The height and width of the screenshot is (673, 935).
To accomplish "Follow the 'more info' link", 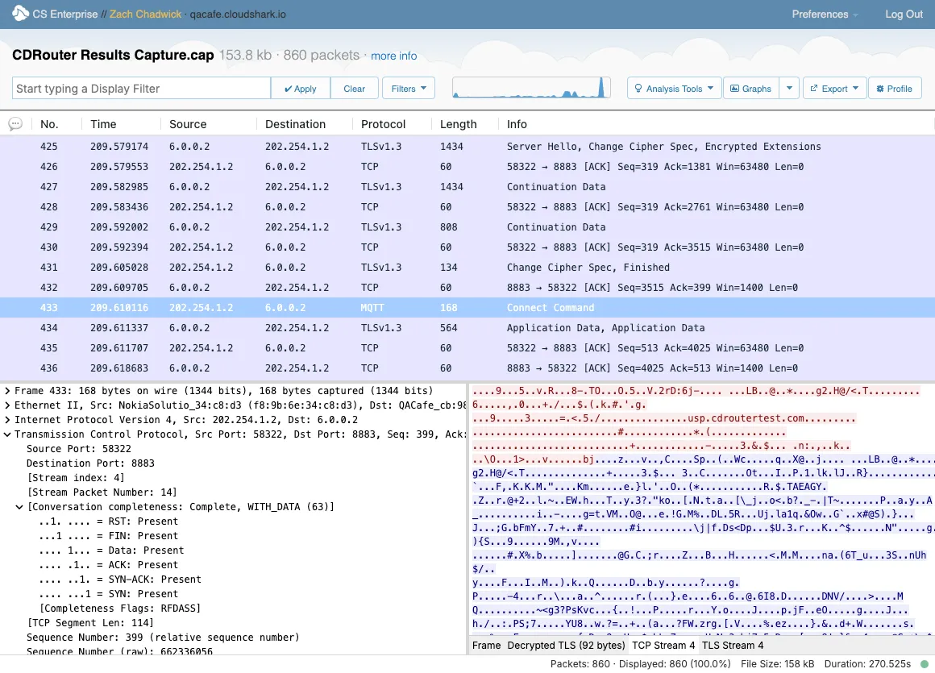I will [393, 56].
